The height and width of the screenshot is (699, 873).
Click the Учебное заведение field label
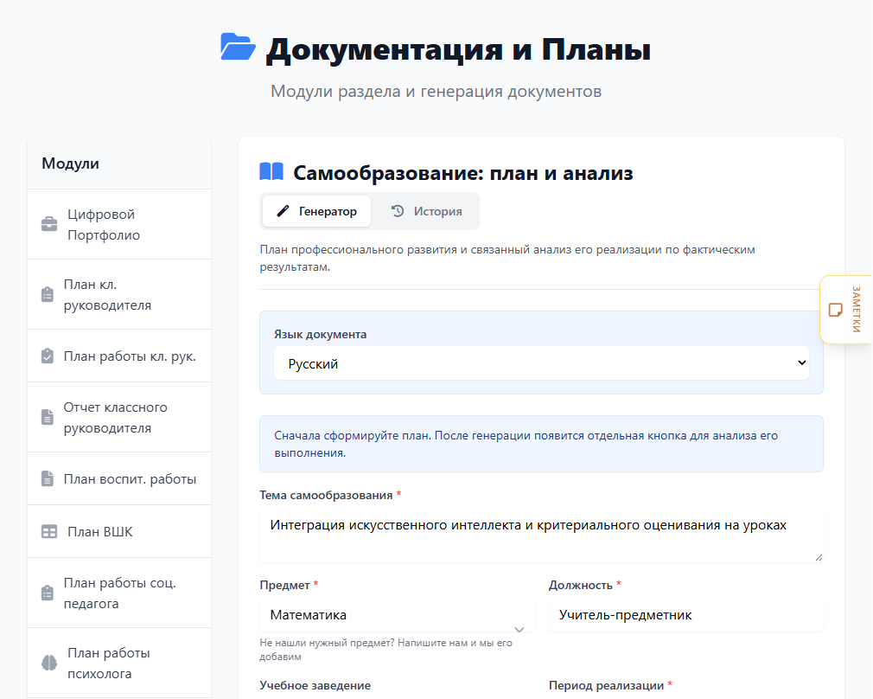click(x=315, y=685)
